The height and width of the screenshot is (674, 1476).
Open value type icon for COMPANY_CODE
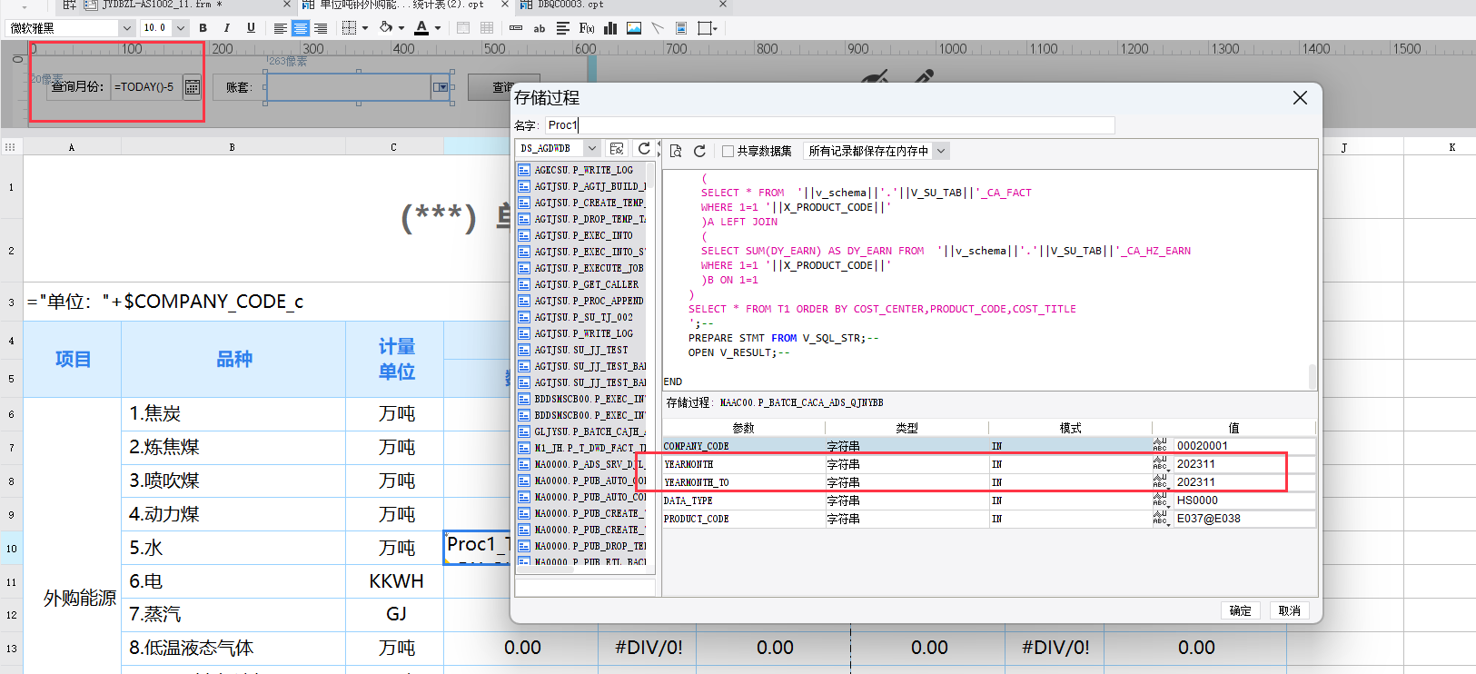click(x=1161, y=446)
